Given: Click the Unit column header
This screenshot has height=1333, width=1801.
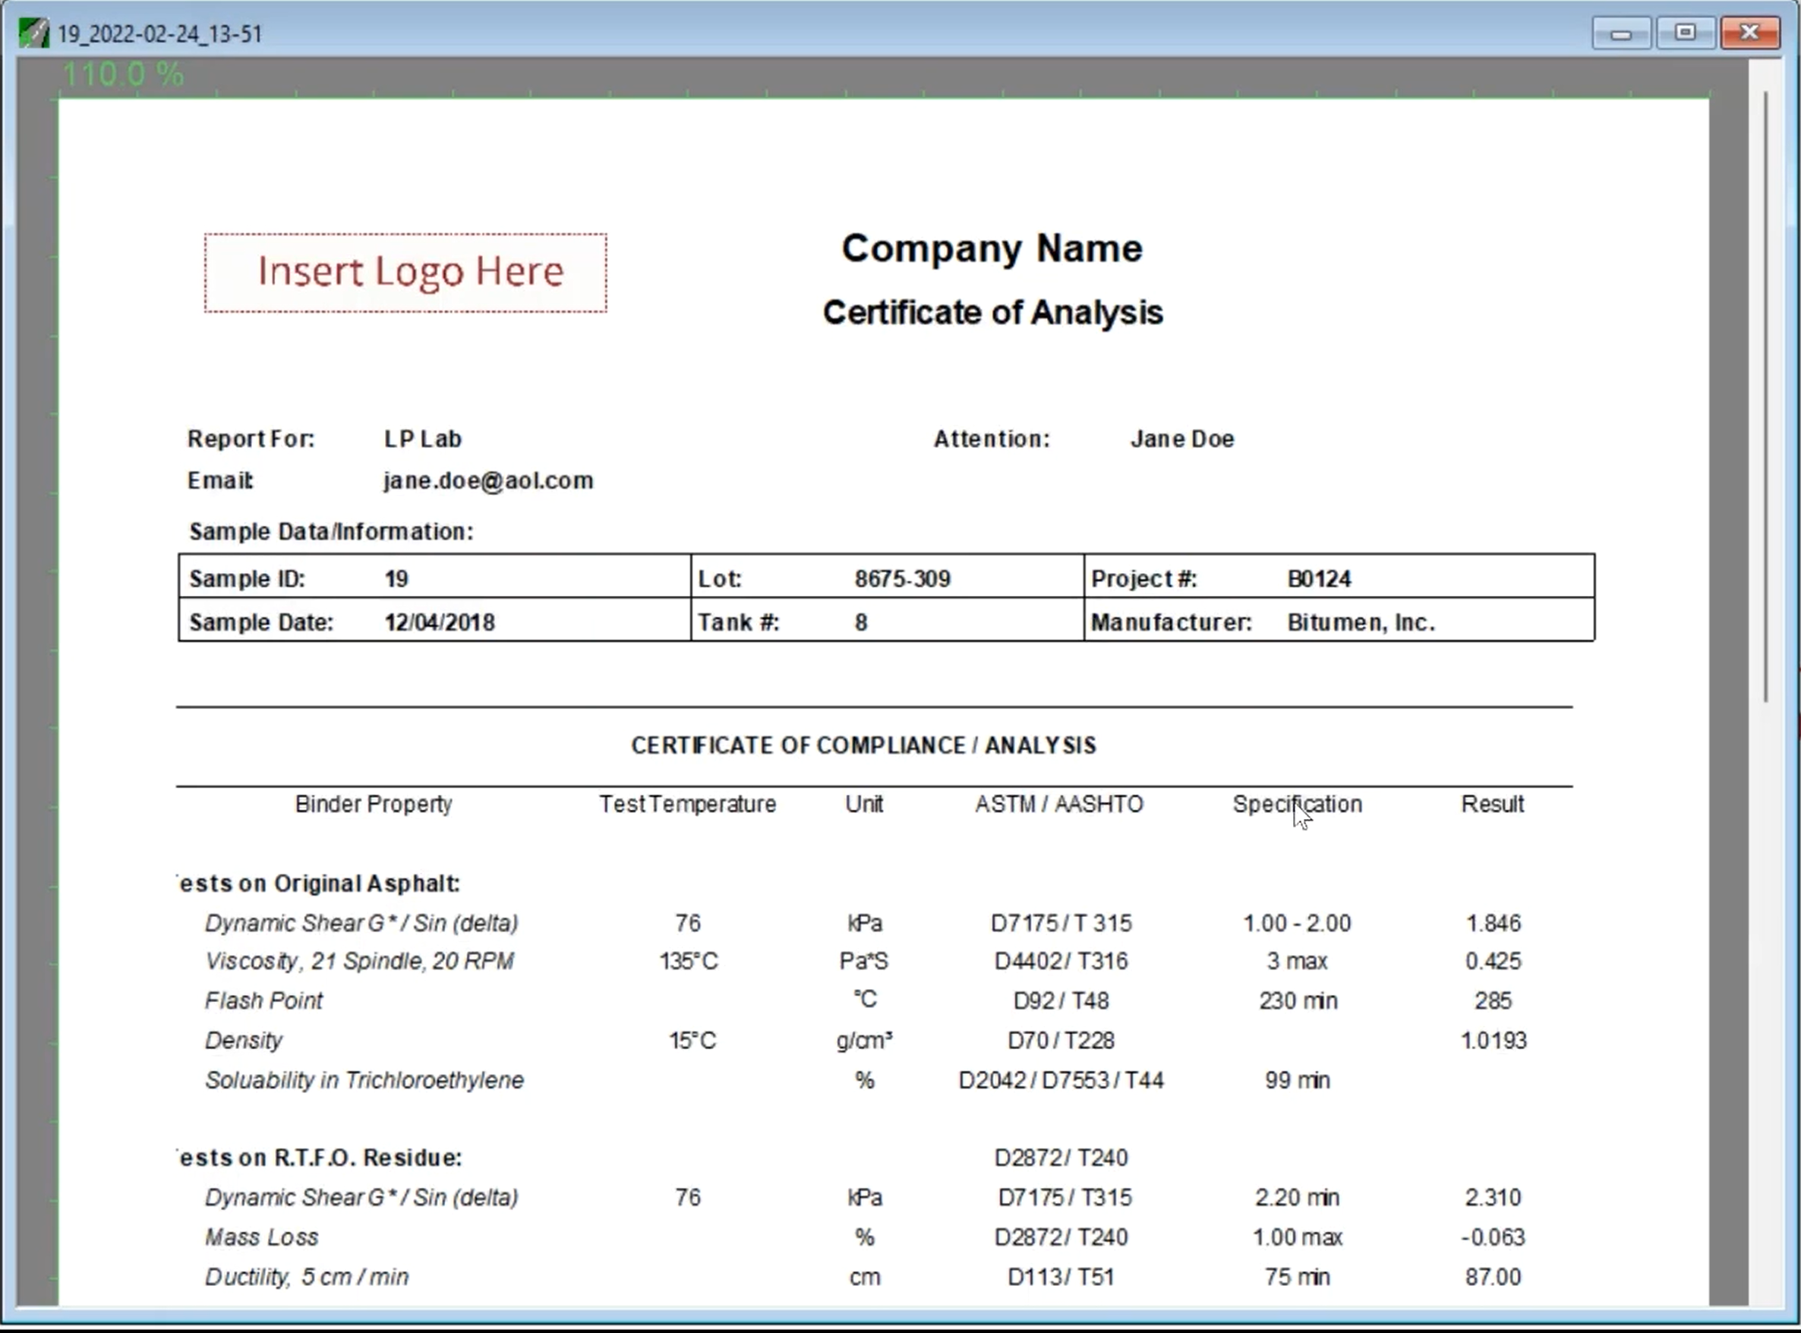Looking at the screenshot, I should click(x=864, y=805).
